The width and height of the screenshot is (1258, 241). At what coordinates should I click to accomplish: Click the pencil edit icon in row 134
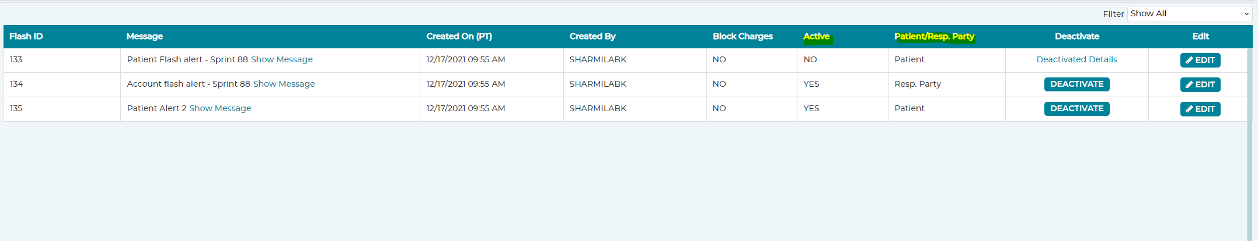coord(1189,84)
